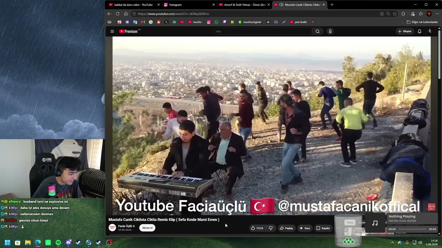Click the microphone icon in the system tray
The width and height of the screenshot is (442, 248).
pos(407,242)
